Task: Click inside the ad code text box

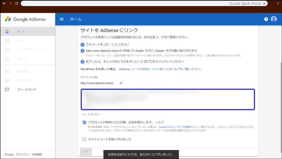Action: tap(168, 99)
